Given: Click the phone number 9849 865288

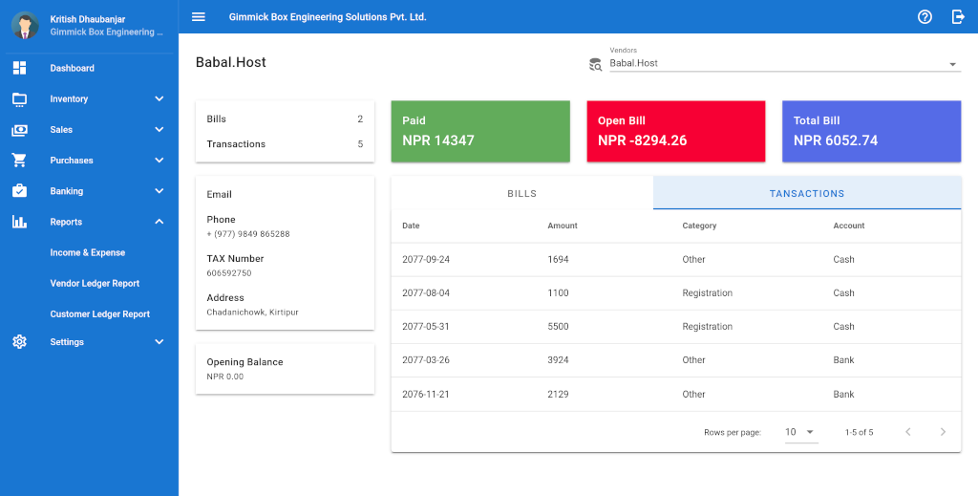Looking at the screenshot, I should coord(248,234).
